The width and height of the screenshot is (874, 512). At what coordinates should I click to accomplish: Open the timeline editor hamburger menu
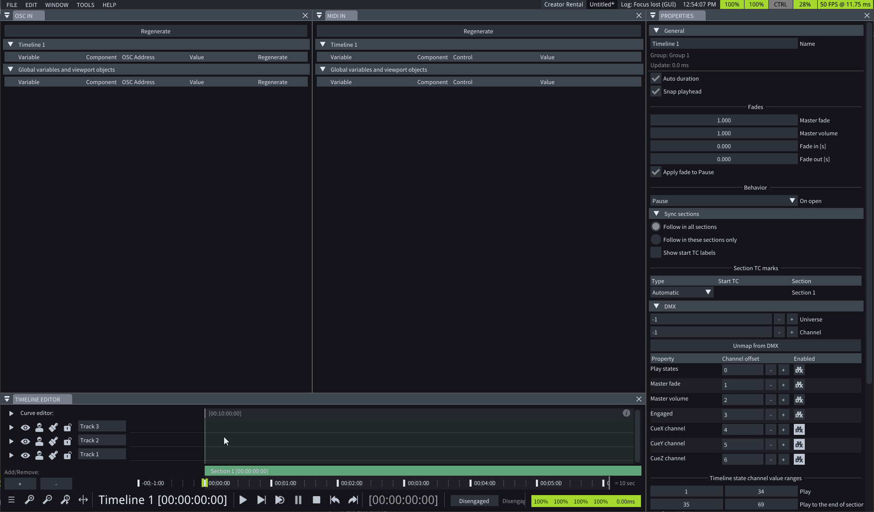point(11,500)
